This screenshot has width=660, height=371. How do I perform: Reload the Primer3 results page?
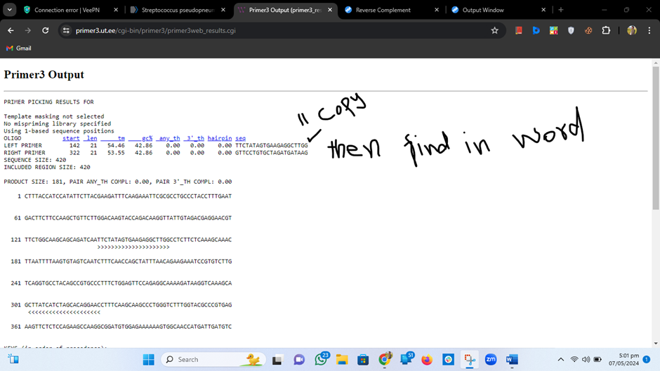point(46,30)
